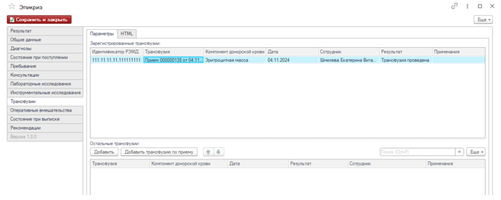Select cell Трансфузия проведена
Viewport: 501px width, 200px height.
click(x=406, y=60)
